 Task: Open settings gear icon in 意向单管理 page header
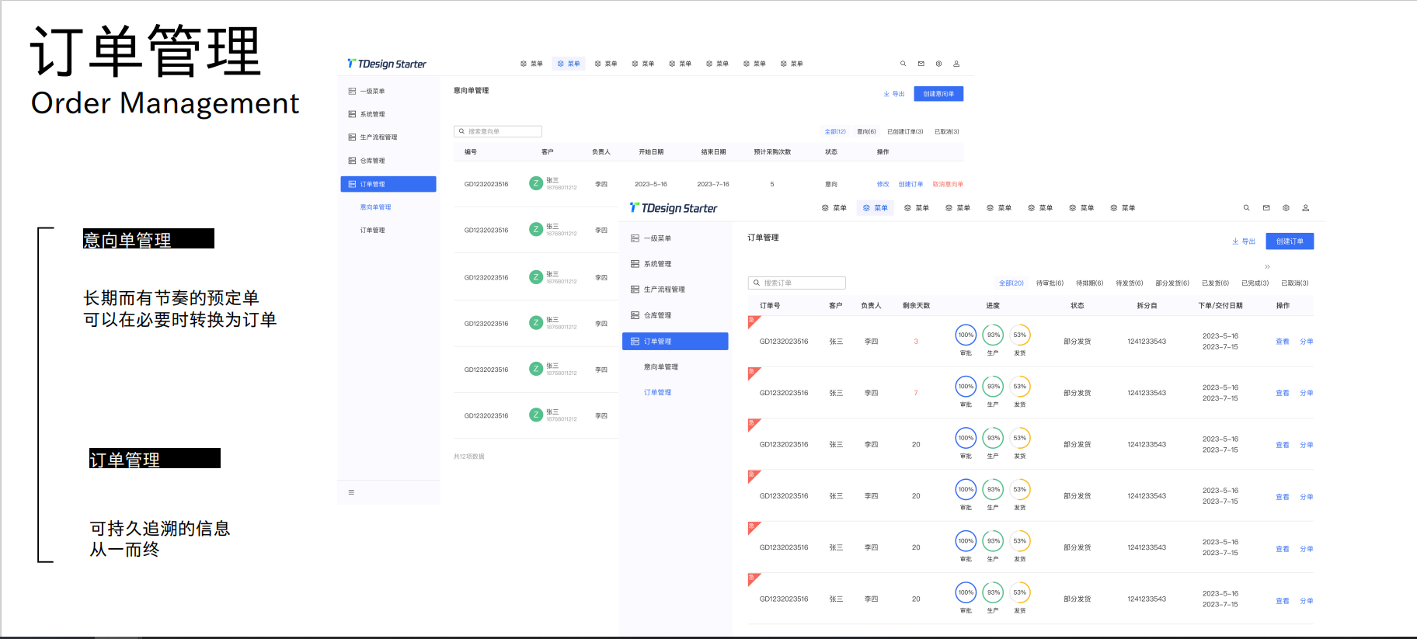pyautogui.click(x=938, y=64)
